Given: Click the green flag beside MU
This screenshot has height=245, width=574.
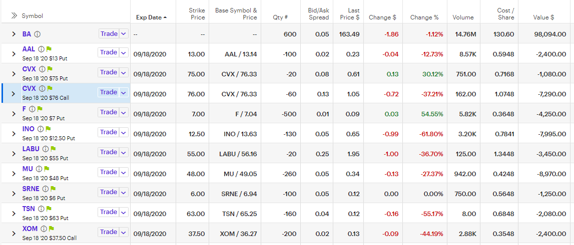Looking at the screenshot, I should coord(47,168).
